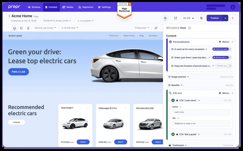Open Metrics for Personalization
243x151 pixels.
coord(224,42)
